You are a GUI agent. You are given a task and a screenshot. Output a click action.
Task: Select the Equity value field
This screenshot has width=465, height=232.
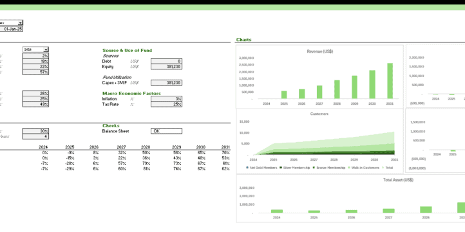pos(166,67)
